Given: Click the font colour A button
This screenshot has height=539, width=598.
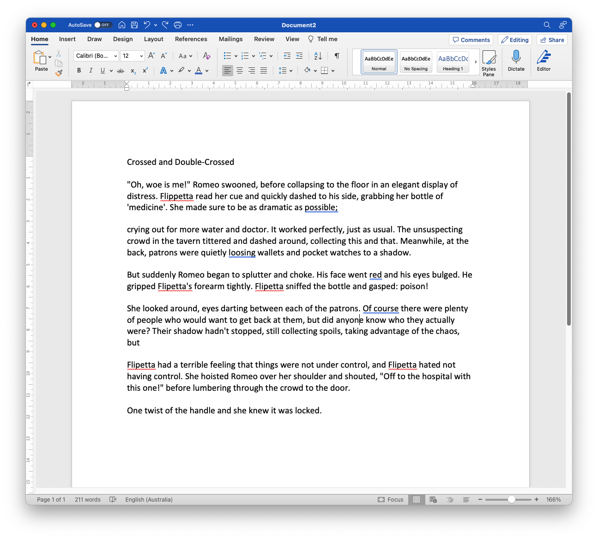Looking at the screenshot, I should pyautogui.click(x=199, y=71).
